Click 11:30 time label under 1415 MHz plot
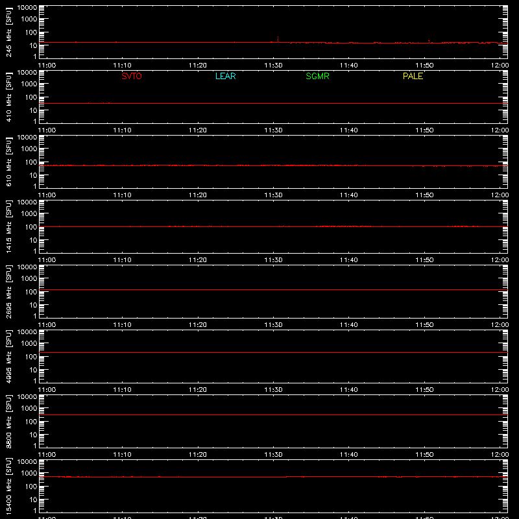519x519 pixels. (x=273, y=260)
